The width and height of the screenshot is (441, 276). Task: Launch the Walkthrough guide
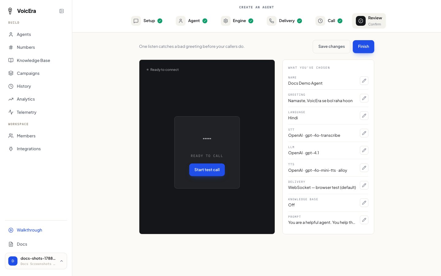tap(36, 230)
